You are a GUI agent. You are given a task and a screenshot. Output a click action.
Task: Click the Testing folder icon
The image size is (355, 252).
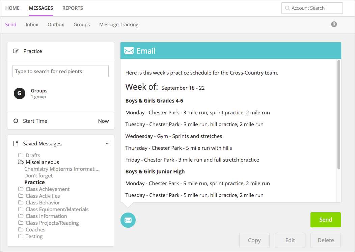click(x=21, y=236)
